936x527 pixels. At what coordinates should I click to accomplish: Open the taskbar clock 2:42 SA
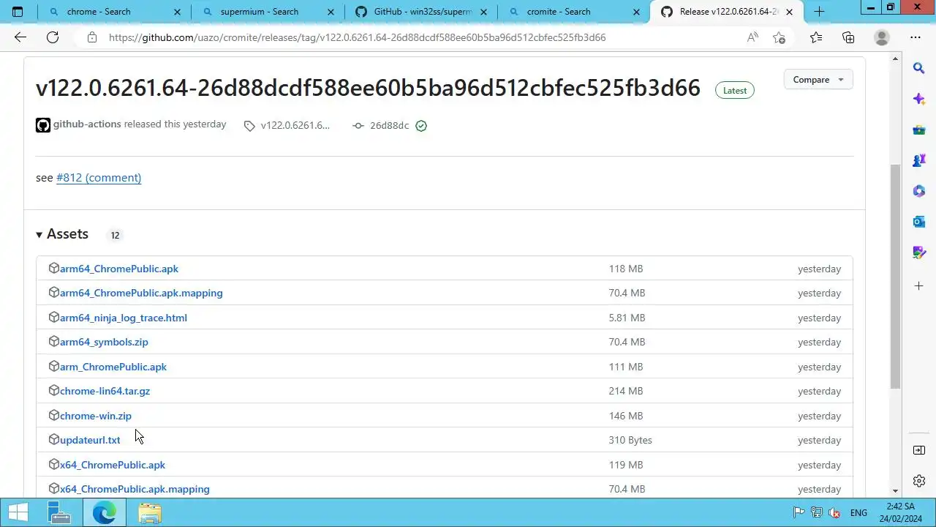tap(900, 512)
